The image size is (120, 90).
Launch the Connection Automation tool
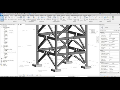pos(34,18)
